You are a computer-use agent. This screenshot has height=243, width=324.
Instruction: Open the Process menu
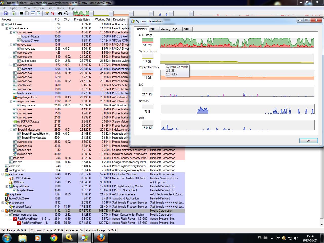pyautogui.click(x=39, y=8)
